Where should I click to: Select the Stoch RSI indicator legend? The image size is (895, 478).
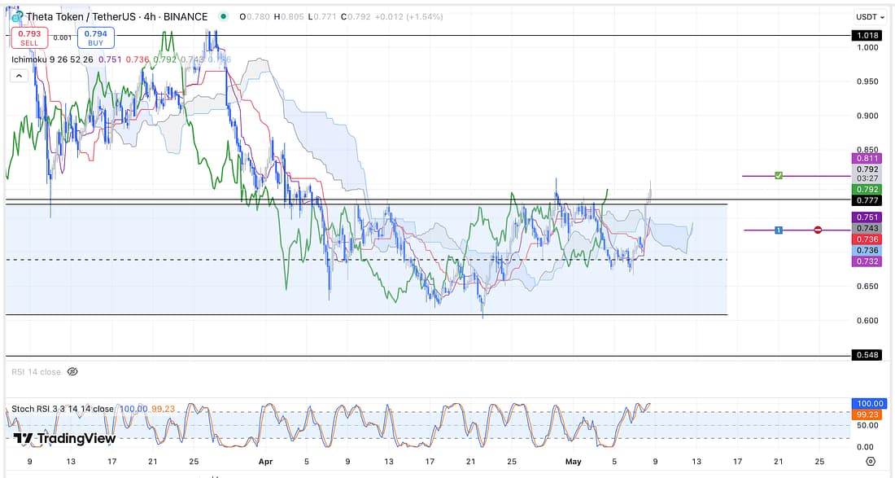[62, 409]
